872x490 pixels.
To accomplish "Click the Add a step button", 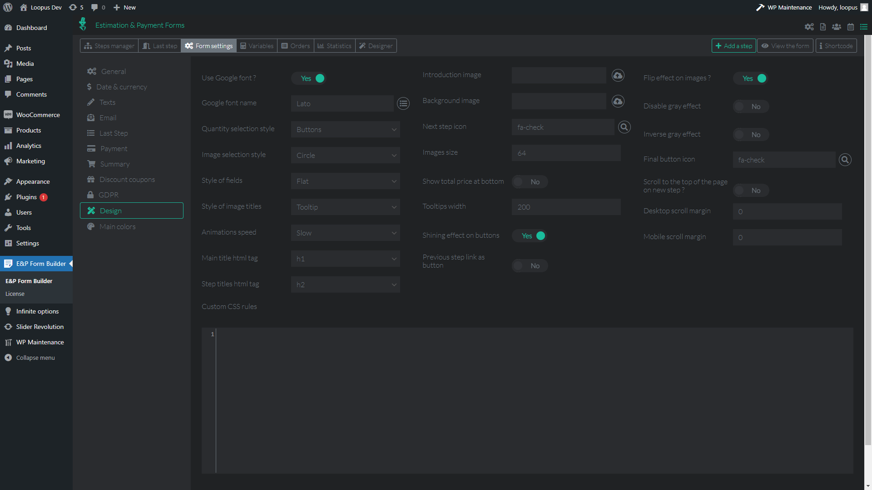I will tap(733, 46).
